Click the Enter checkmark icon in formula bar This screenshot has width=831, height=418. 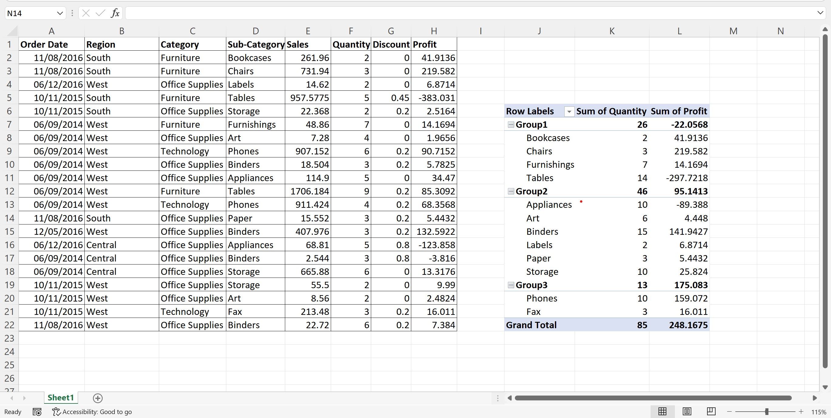pos(100,13)
